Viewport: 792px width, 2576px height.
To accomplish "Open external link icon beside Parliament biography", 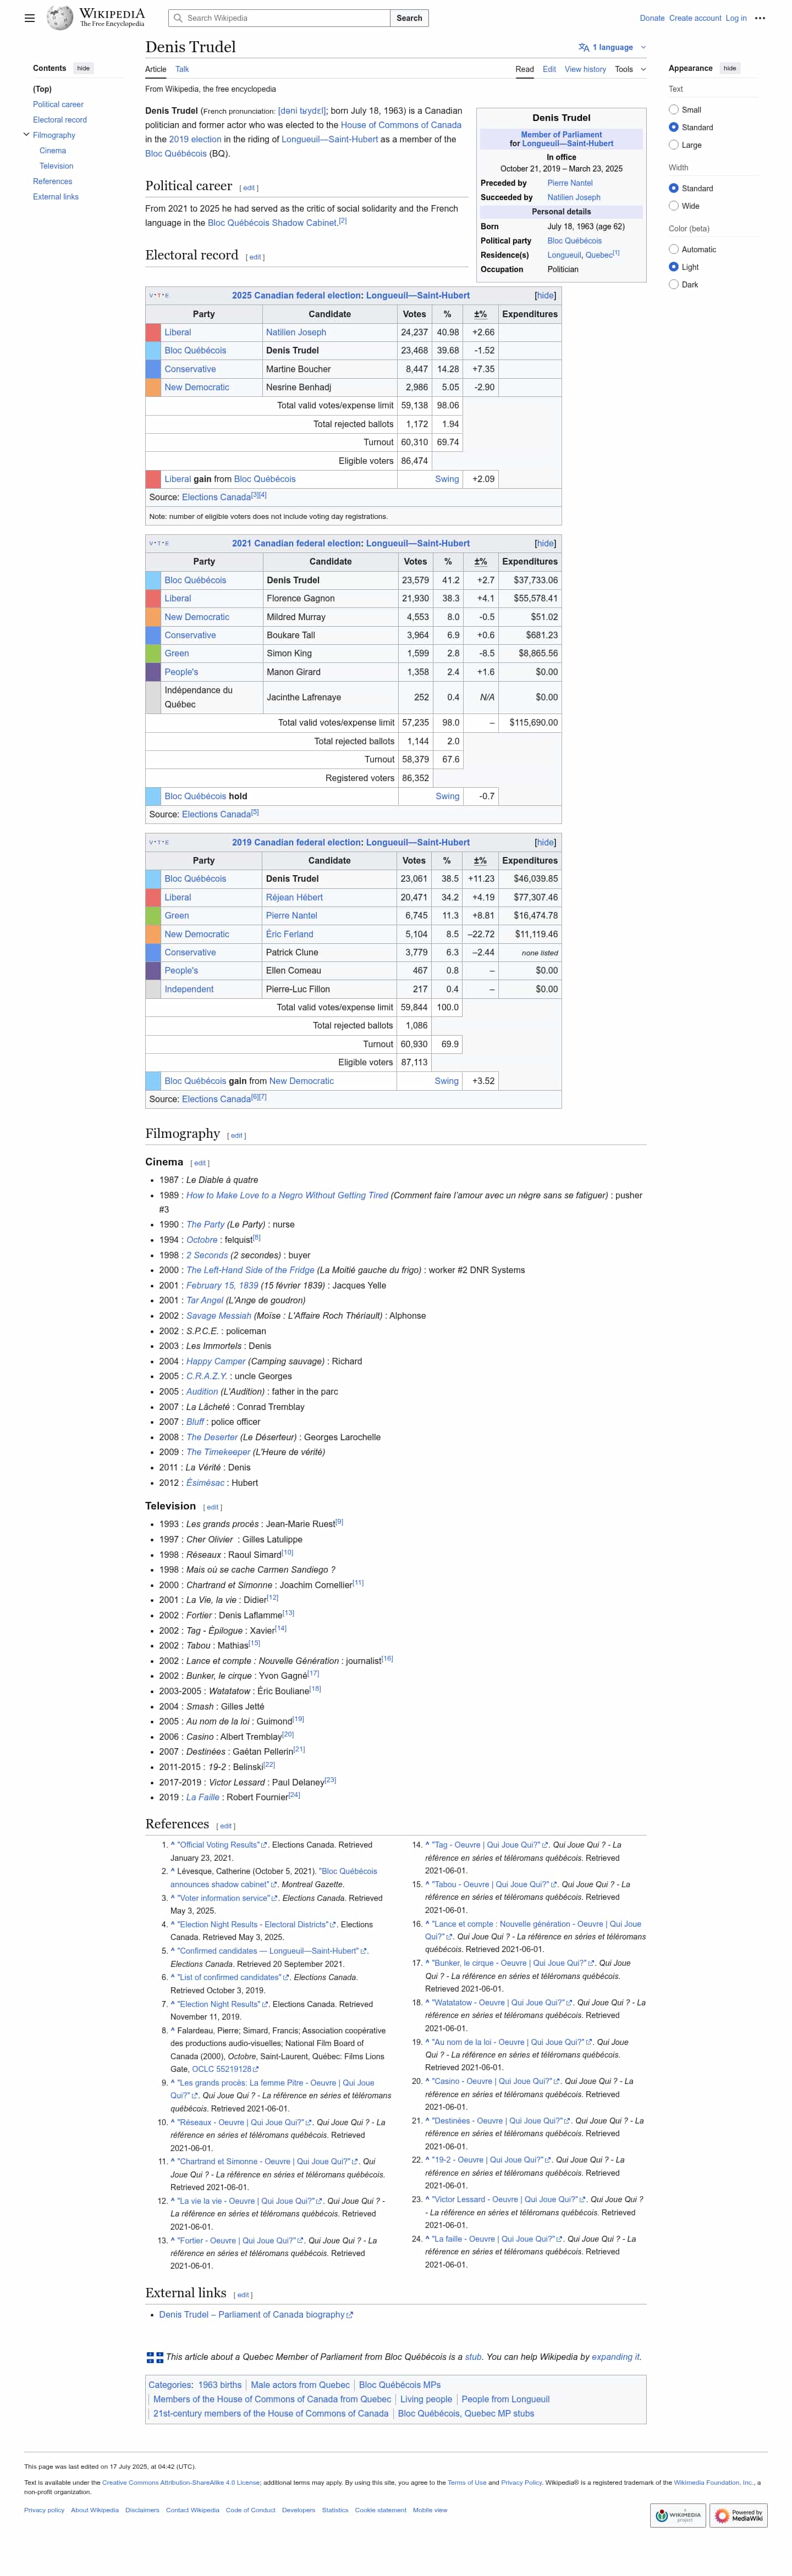I will 350,2314.
